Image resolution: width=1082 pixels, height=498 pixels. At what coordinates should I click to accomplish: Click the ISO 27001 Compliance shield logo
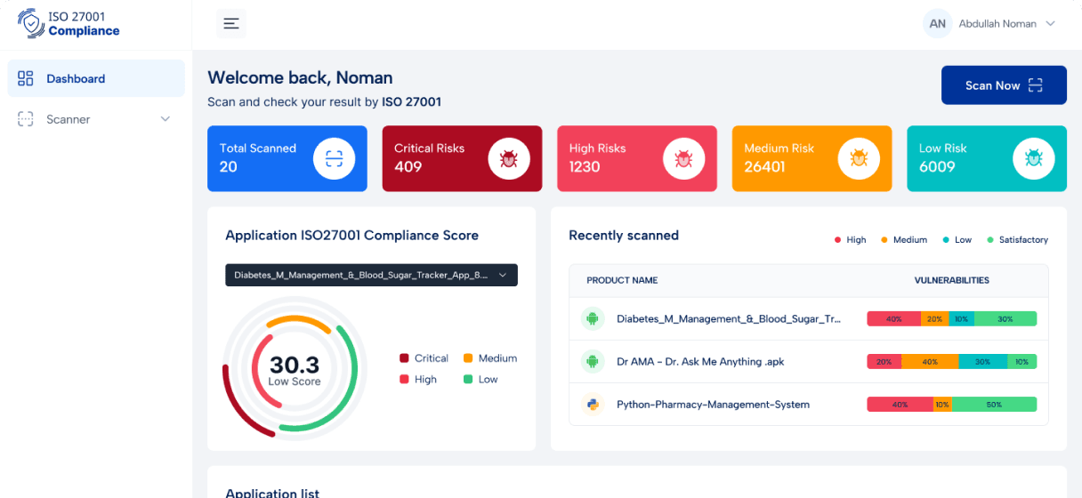[x=31, y=24]
